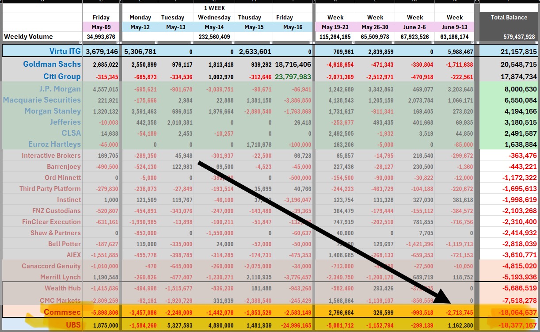The width and height of the screenshot is (540, 332).
Task: Click the highlighted Commsec row label
Action: [x=62, y=312]
